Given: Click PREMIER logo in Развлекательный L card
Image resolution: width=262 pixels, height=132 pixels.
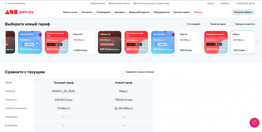Looking at the screenshot, I should (x=210, y=44).
